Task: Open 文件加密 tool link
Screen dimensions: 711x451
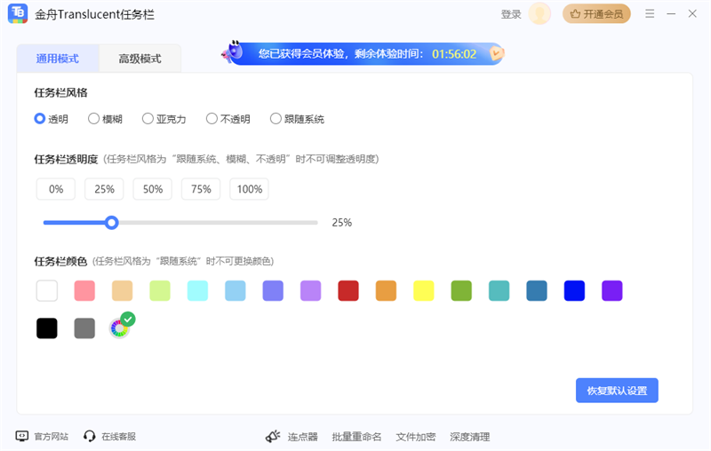Action: pos(415,437)
